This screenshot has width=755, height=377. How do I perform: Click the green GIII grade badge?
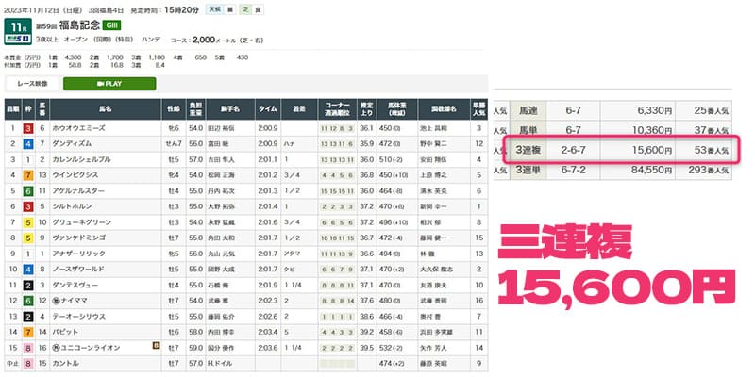[111, 25]
